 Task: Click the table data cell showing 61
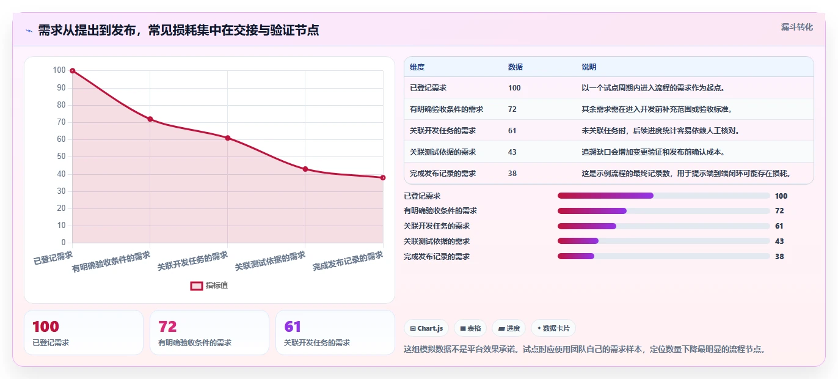point(539,131)
